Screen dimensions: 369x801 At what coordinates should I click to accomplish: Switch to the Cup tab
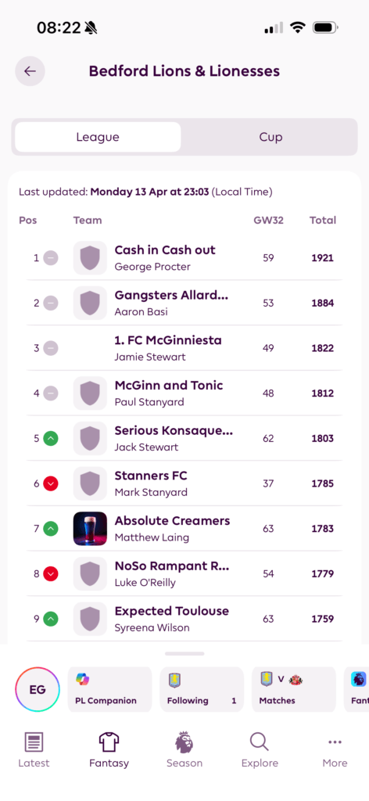pyautogui.click(x=270, y=137)
